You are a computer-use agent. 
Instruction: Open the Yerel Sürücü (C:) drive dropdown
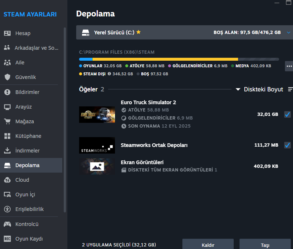[x=185, y=33]
